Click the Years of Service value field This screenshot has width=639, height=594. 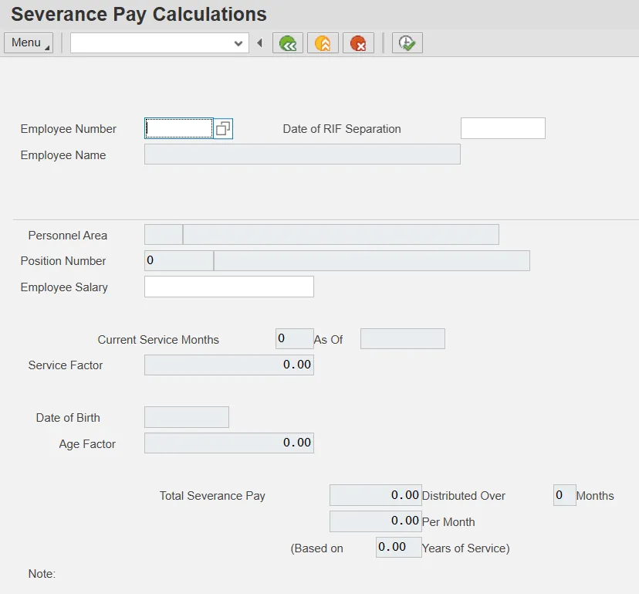pyautogui.click(x=398, y=548)
